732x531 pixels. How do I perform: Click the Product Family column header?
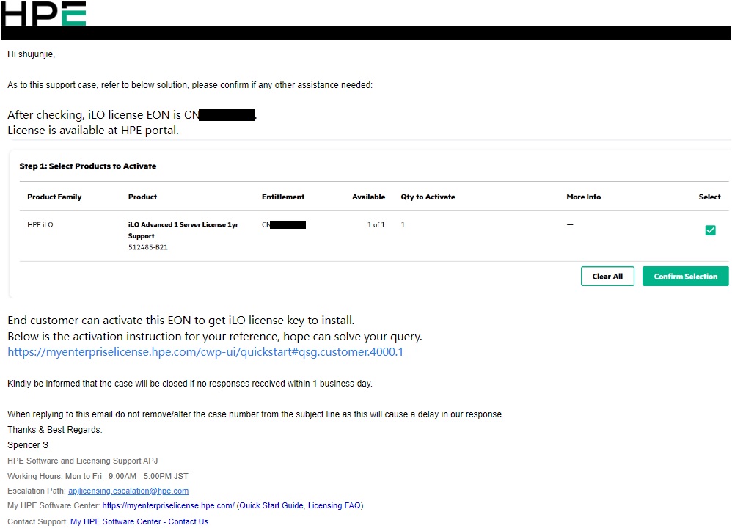pos(54,197)
